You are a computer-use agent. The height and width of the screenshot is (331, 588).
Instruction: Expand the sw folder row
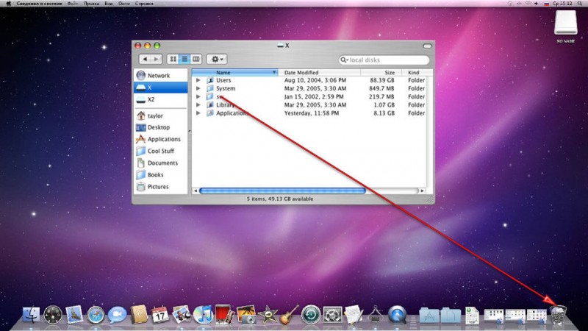click(198, 96)
